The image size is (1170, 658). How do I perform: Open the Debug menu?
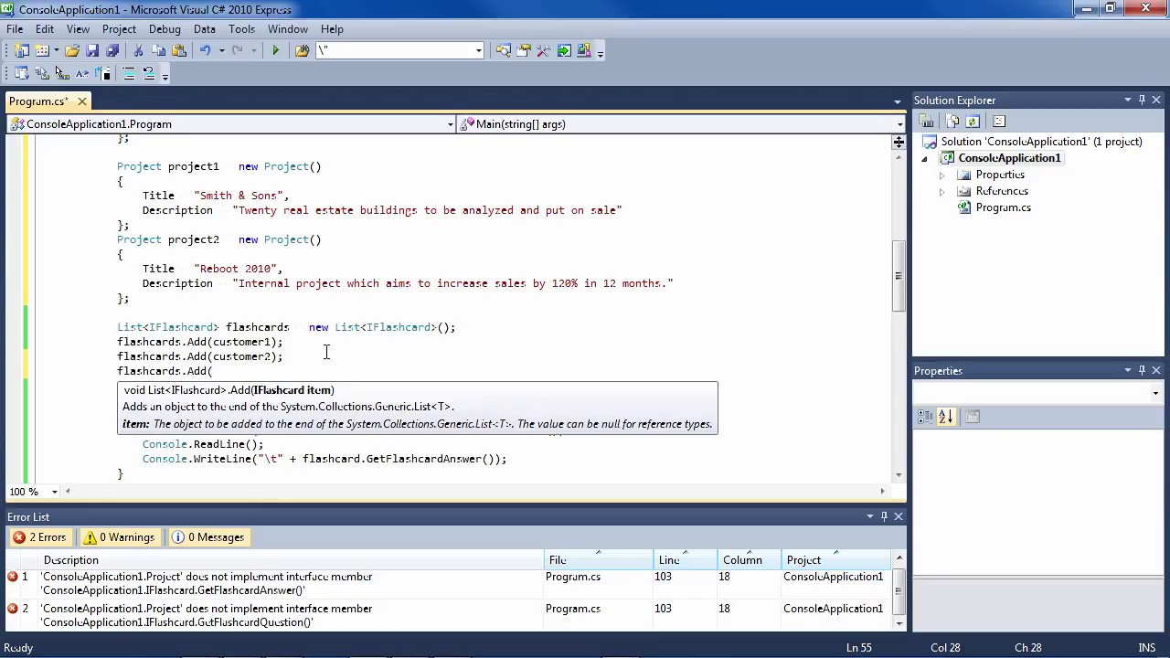[165, 29]
